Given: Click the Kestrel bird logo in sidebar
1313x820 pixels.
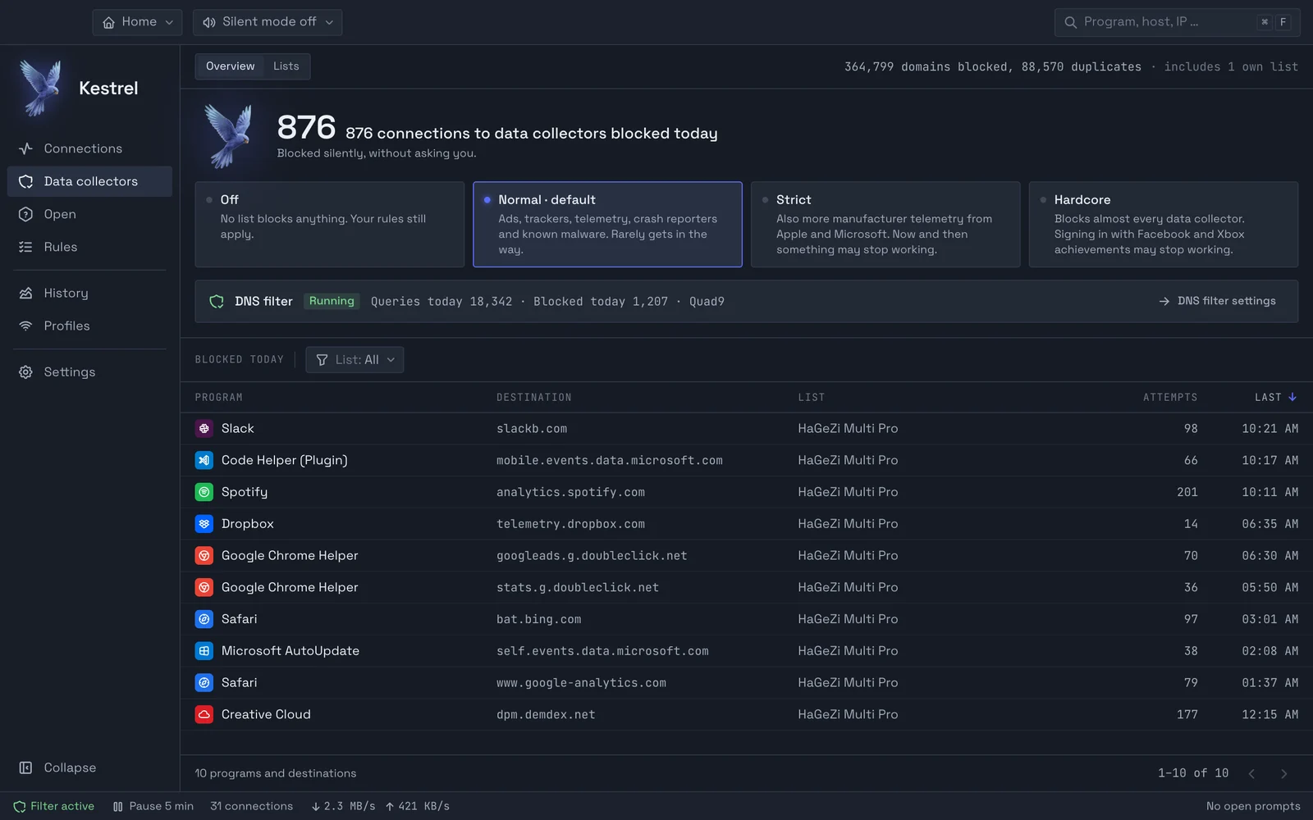Looking at the screenshot, I should [40, 88].
